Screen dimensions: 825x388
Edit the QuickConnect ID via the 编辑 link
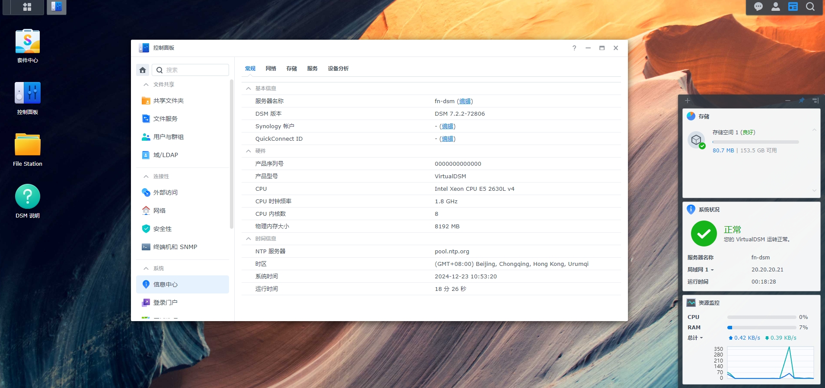click(x=448, y=139)
